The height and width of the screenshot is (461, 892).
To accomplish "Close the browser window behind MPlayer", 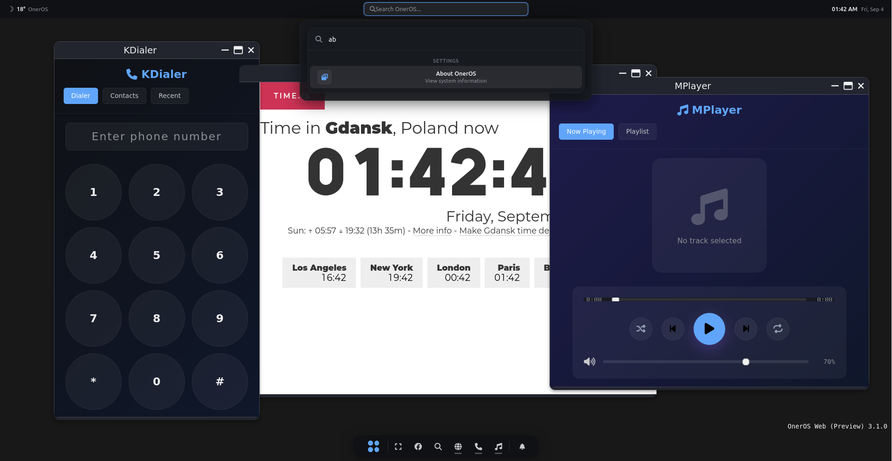I will point(649,73).
